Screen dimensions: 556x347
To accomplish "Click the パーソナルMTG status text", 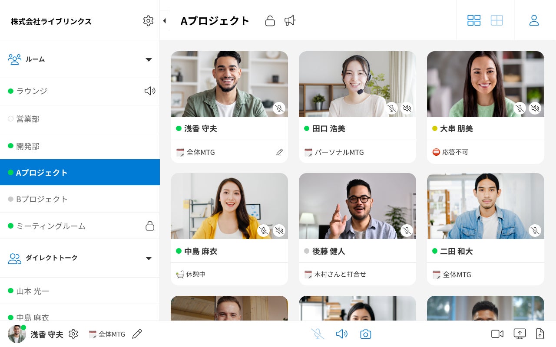I will pyautogui.click(x=339, y=152).
